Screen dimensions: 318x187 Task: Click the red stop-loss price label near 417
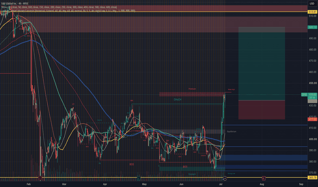point(312,119)
